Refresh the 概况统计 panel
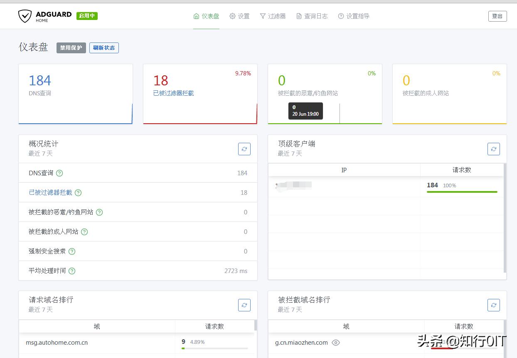Screen dimensions: 517x358 tap(244, 149)
